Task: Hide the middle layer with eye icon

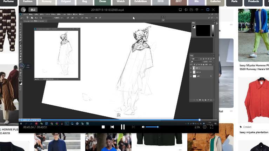Action: 191,72
